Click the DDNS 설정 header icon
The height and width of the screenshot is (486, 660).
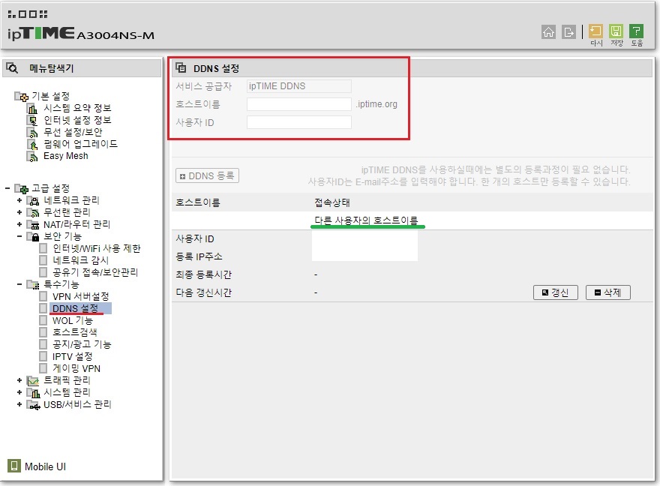[181, 67]
